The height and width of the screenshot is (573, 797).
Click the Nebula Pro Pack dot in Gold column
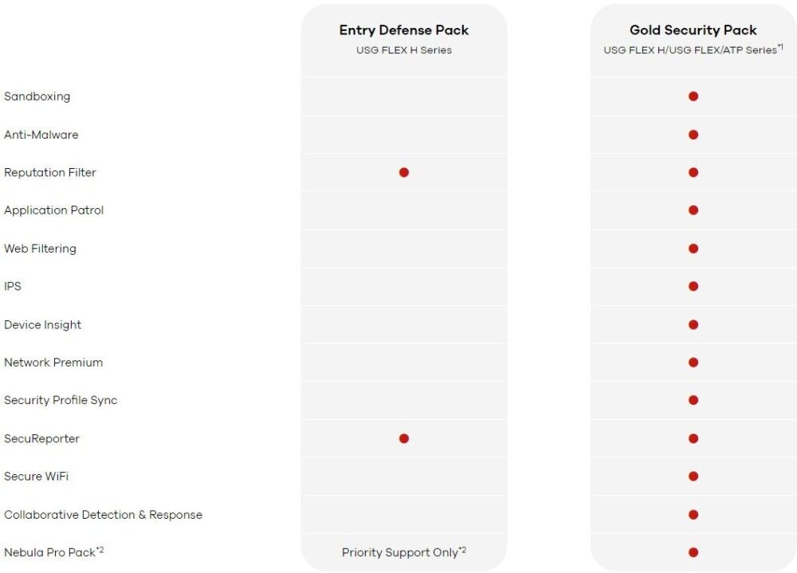pyautogui.click(x=693, y=552)
